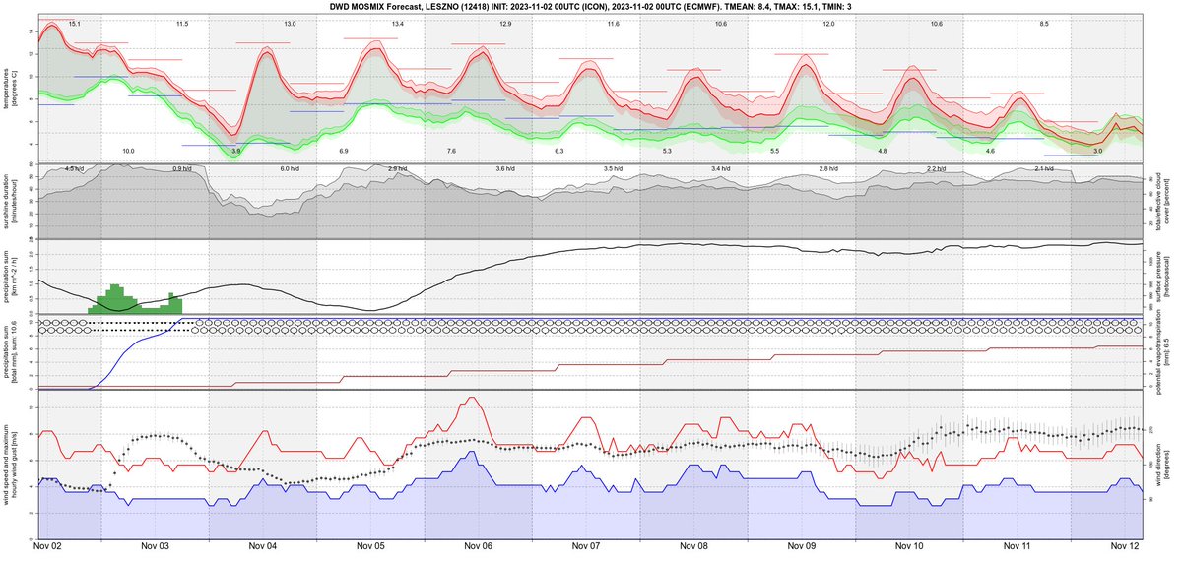The width and height of the screenshot is (1182, 562).
Task: Select the 'Nov 11' date label
Action: [1017, 545]
